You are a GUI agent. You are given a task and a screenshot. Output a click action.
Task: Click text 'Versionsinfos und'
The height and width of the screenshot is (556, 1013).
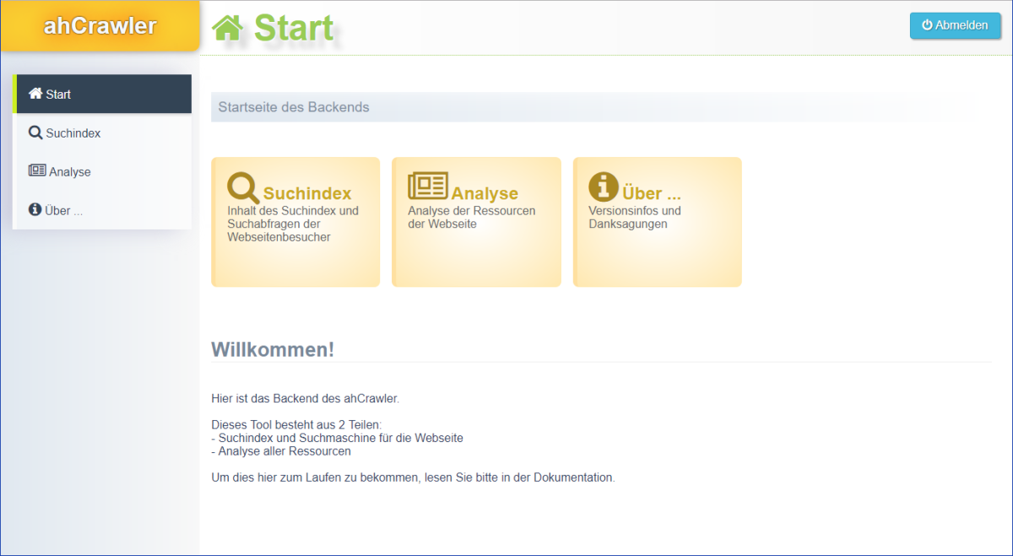click(635, 211)
